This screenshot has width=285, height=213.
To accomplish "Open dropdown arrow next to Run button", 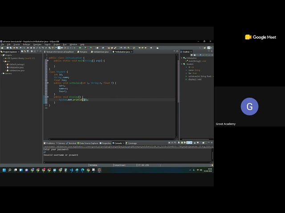I will pos(83,48).
